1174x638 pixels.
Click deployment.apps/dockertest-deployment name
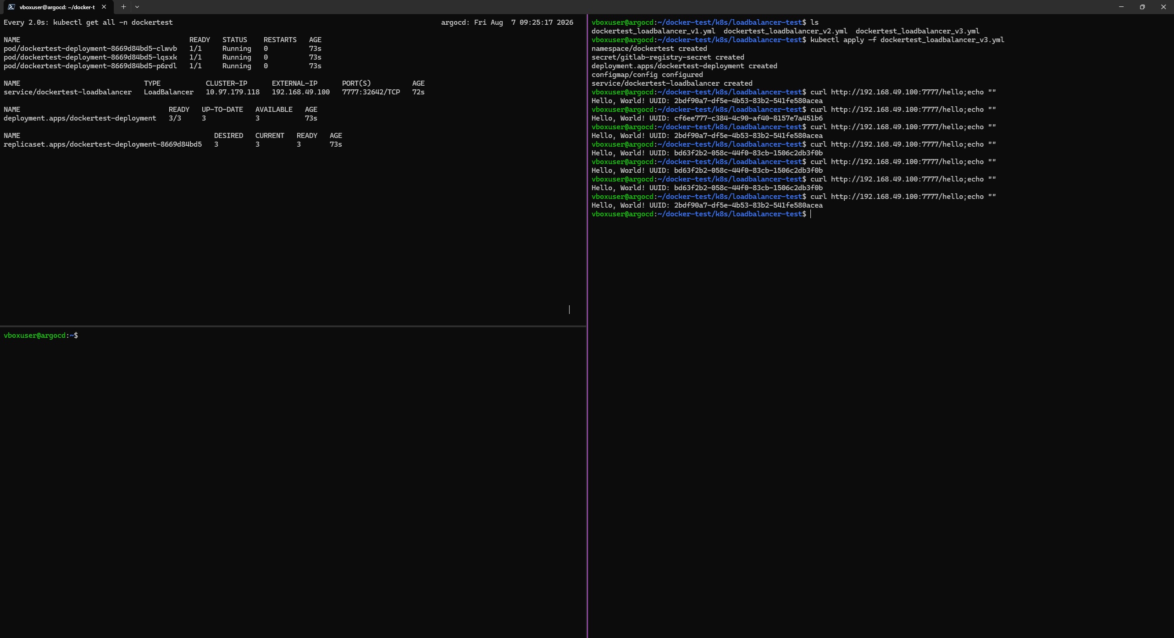80,118
